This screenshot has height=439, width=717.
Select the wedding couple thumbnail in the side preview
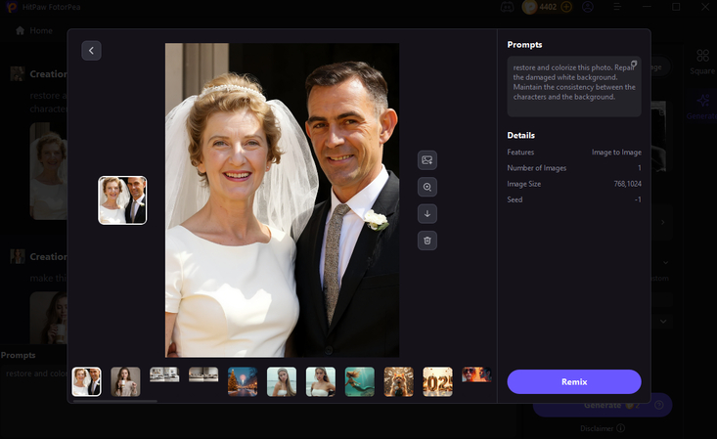pos(122,200)
